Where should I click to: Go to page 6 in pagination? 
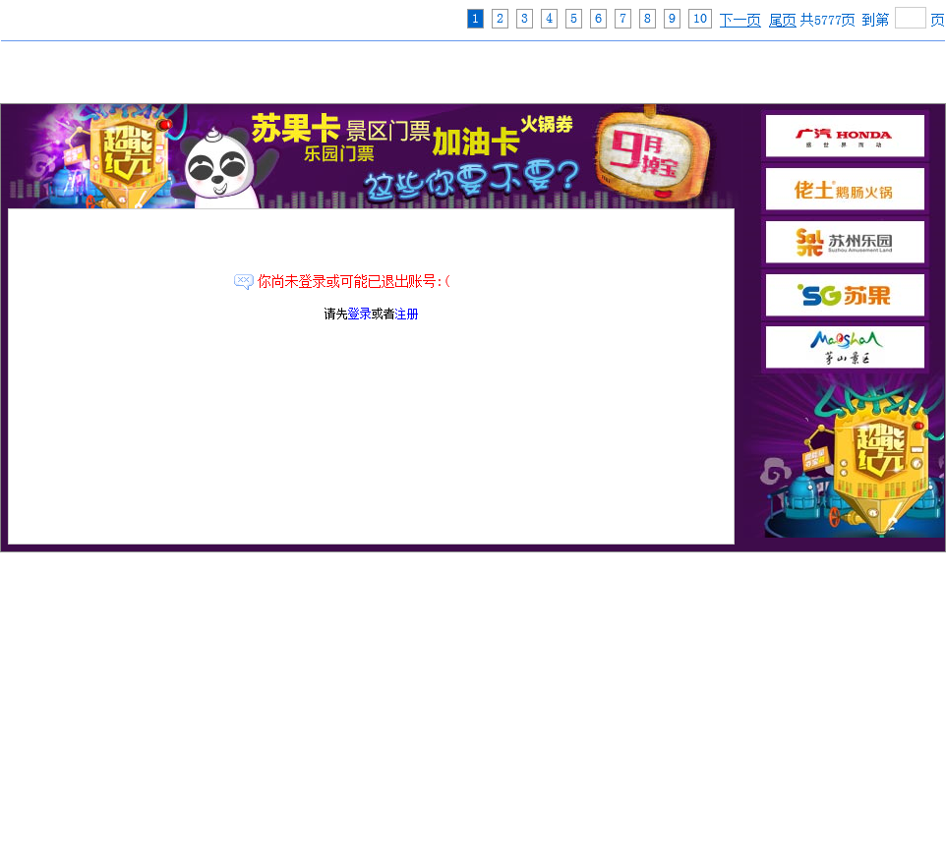click(x=598, y=19)
